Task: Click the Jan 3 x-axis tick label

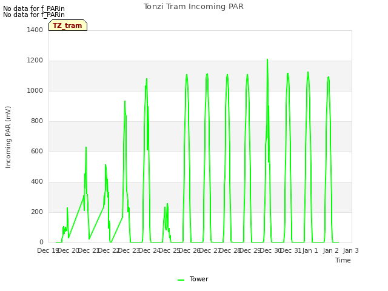Action: 350,250
